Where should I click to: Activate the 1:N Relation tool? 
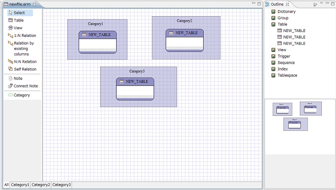[24, 36]
